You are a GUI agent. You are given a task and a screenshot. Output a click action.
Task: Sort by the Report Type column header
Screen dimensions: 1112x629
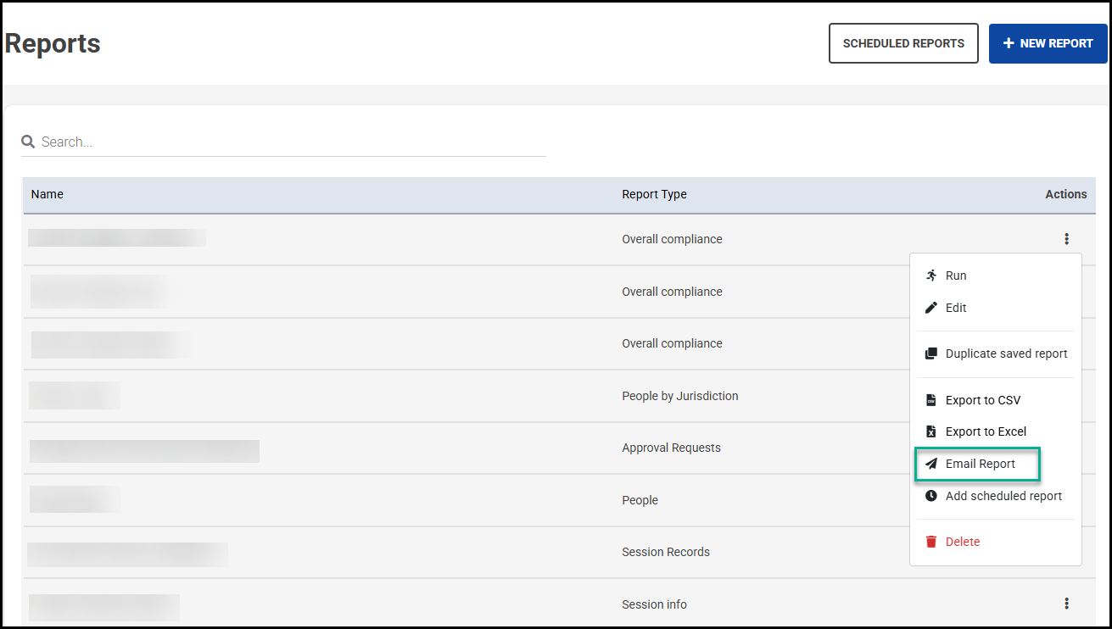click(654, 194)
